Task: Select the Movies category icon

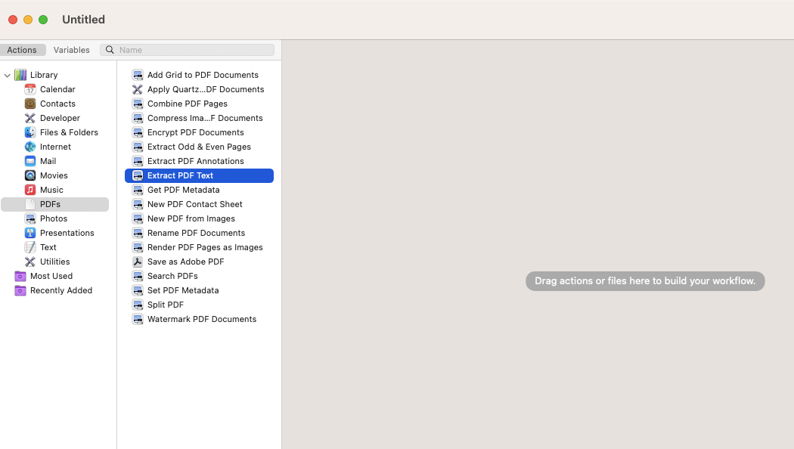Action: 30,175
